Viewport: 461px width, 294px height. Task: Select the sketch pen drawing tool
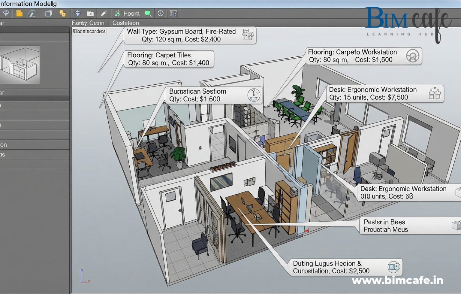click(32, 13)
